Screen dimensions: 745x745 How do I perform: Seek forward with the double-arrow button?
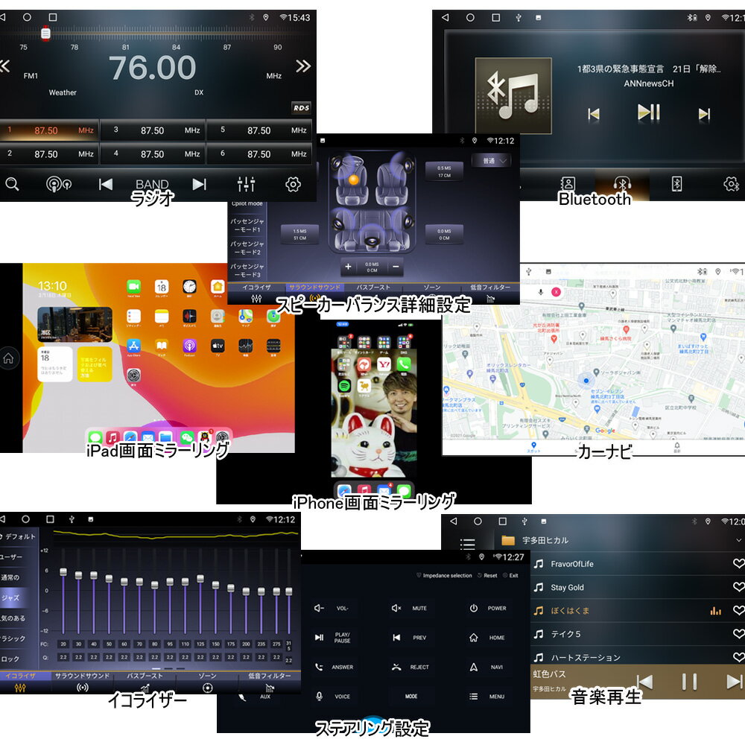(x=302, y=67)
